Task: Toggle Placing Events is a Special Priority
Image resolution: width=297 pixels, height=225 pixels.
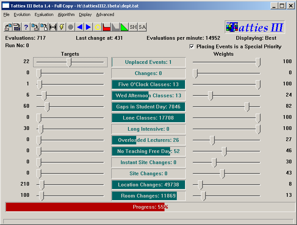Action: click(192, 46)
